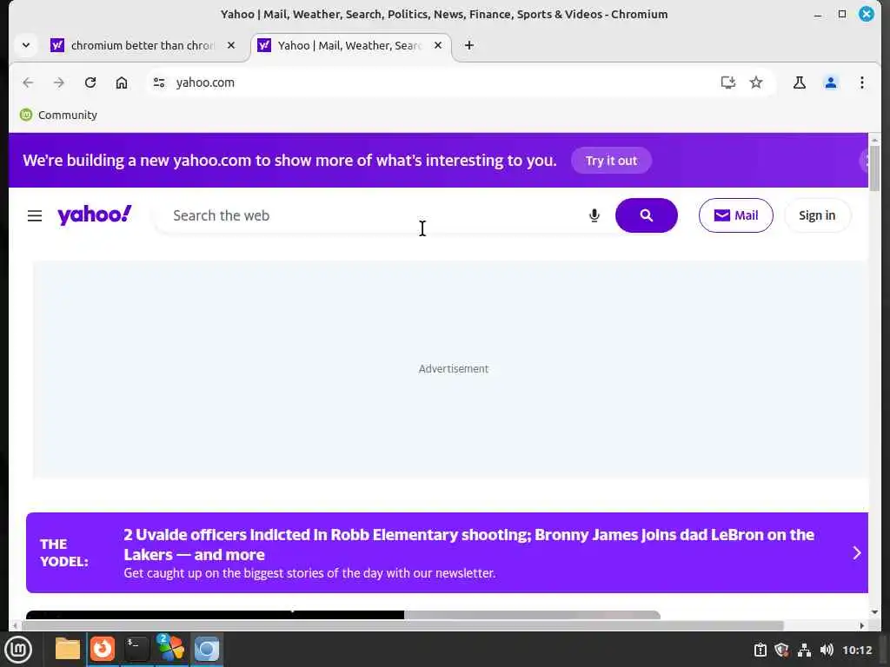Screen dimensions: 890x667
Task: Click the security shield tray icon
Action: pos(782,650)
